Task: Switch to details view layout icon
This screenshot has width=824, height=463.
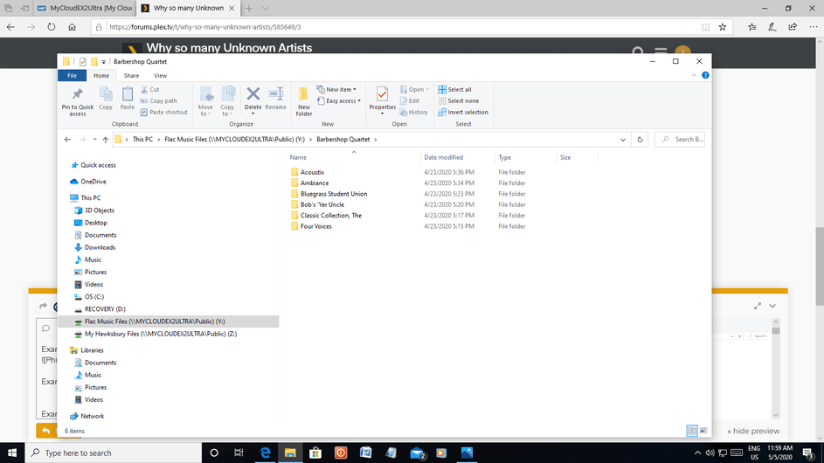Action: click(x=692, y=431)
